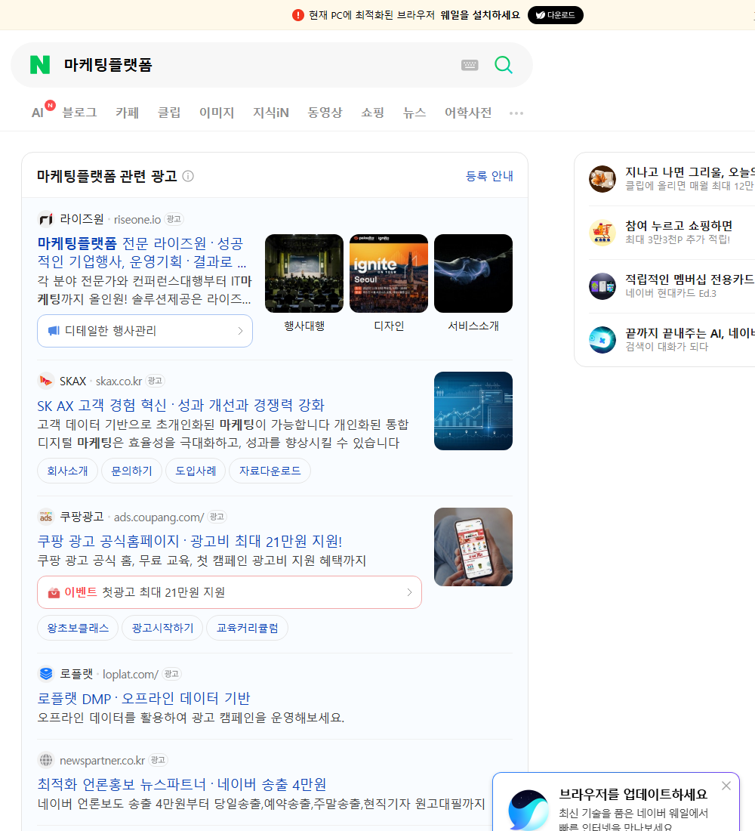Viewport: 755px width, 831px height.
Task: Expand more search categories with ellipsis
Action: click(516, 113)
